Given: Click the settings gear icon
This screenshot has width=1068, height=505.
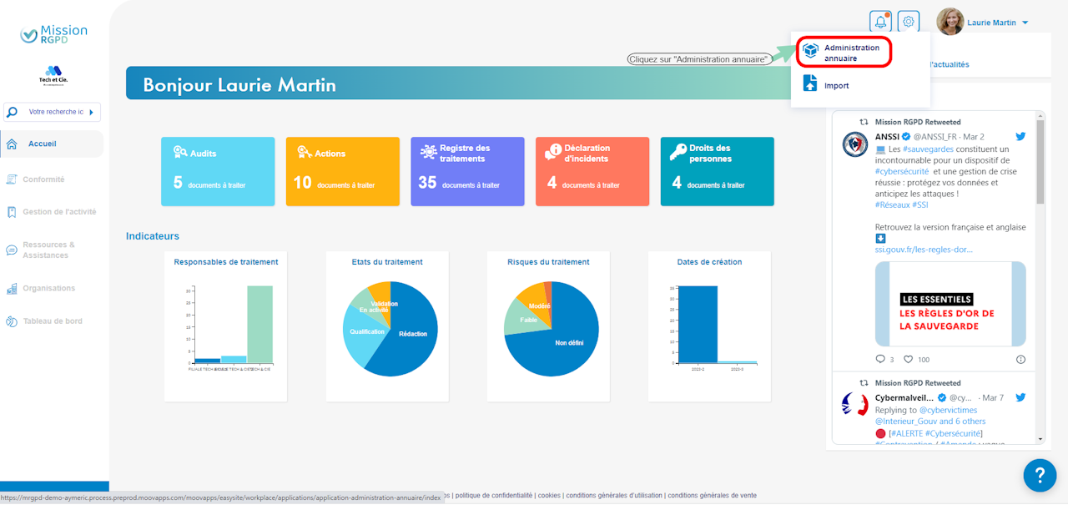Looking at the screenshot, I should (909, 22).
